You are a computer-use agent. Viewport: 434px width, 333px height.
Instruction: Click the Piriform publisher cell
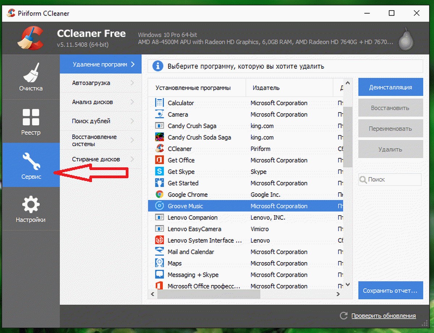tap(260, 149)
